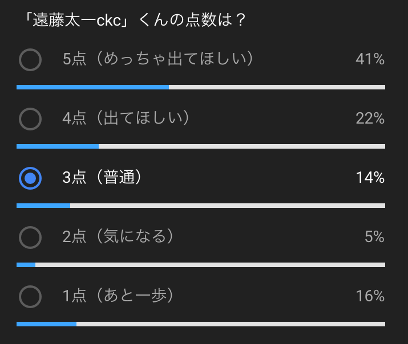The width and height of the screenshot is (408, 344).
Task: Click the 14% result bar
Action: click(x=201, y=206)
